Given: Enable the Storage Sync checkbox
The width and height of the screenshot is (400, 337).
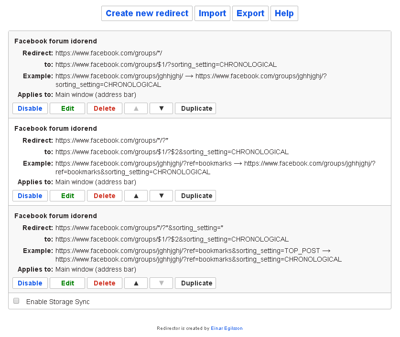Looking at the screenshot, I should (x=16, y=301).
